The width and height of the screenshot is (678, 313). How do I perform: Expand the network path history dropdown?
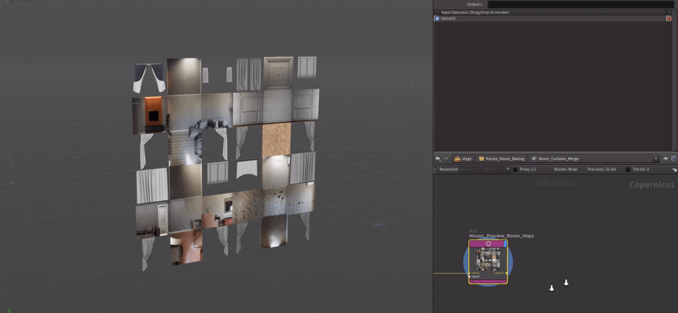click(x=656, y=158)
